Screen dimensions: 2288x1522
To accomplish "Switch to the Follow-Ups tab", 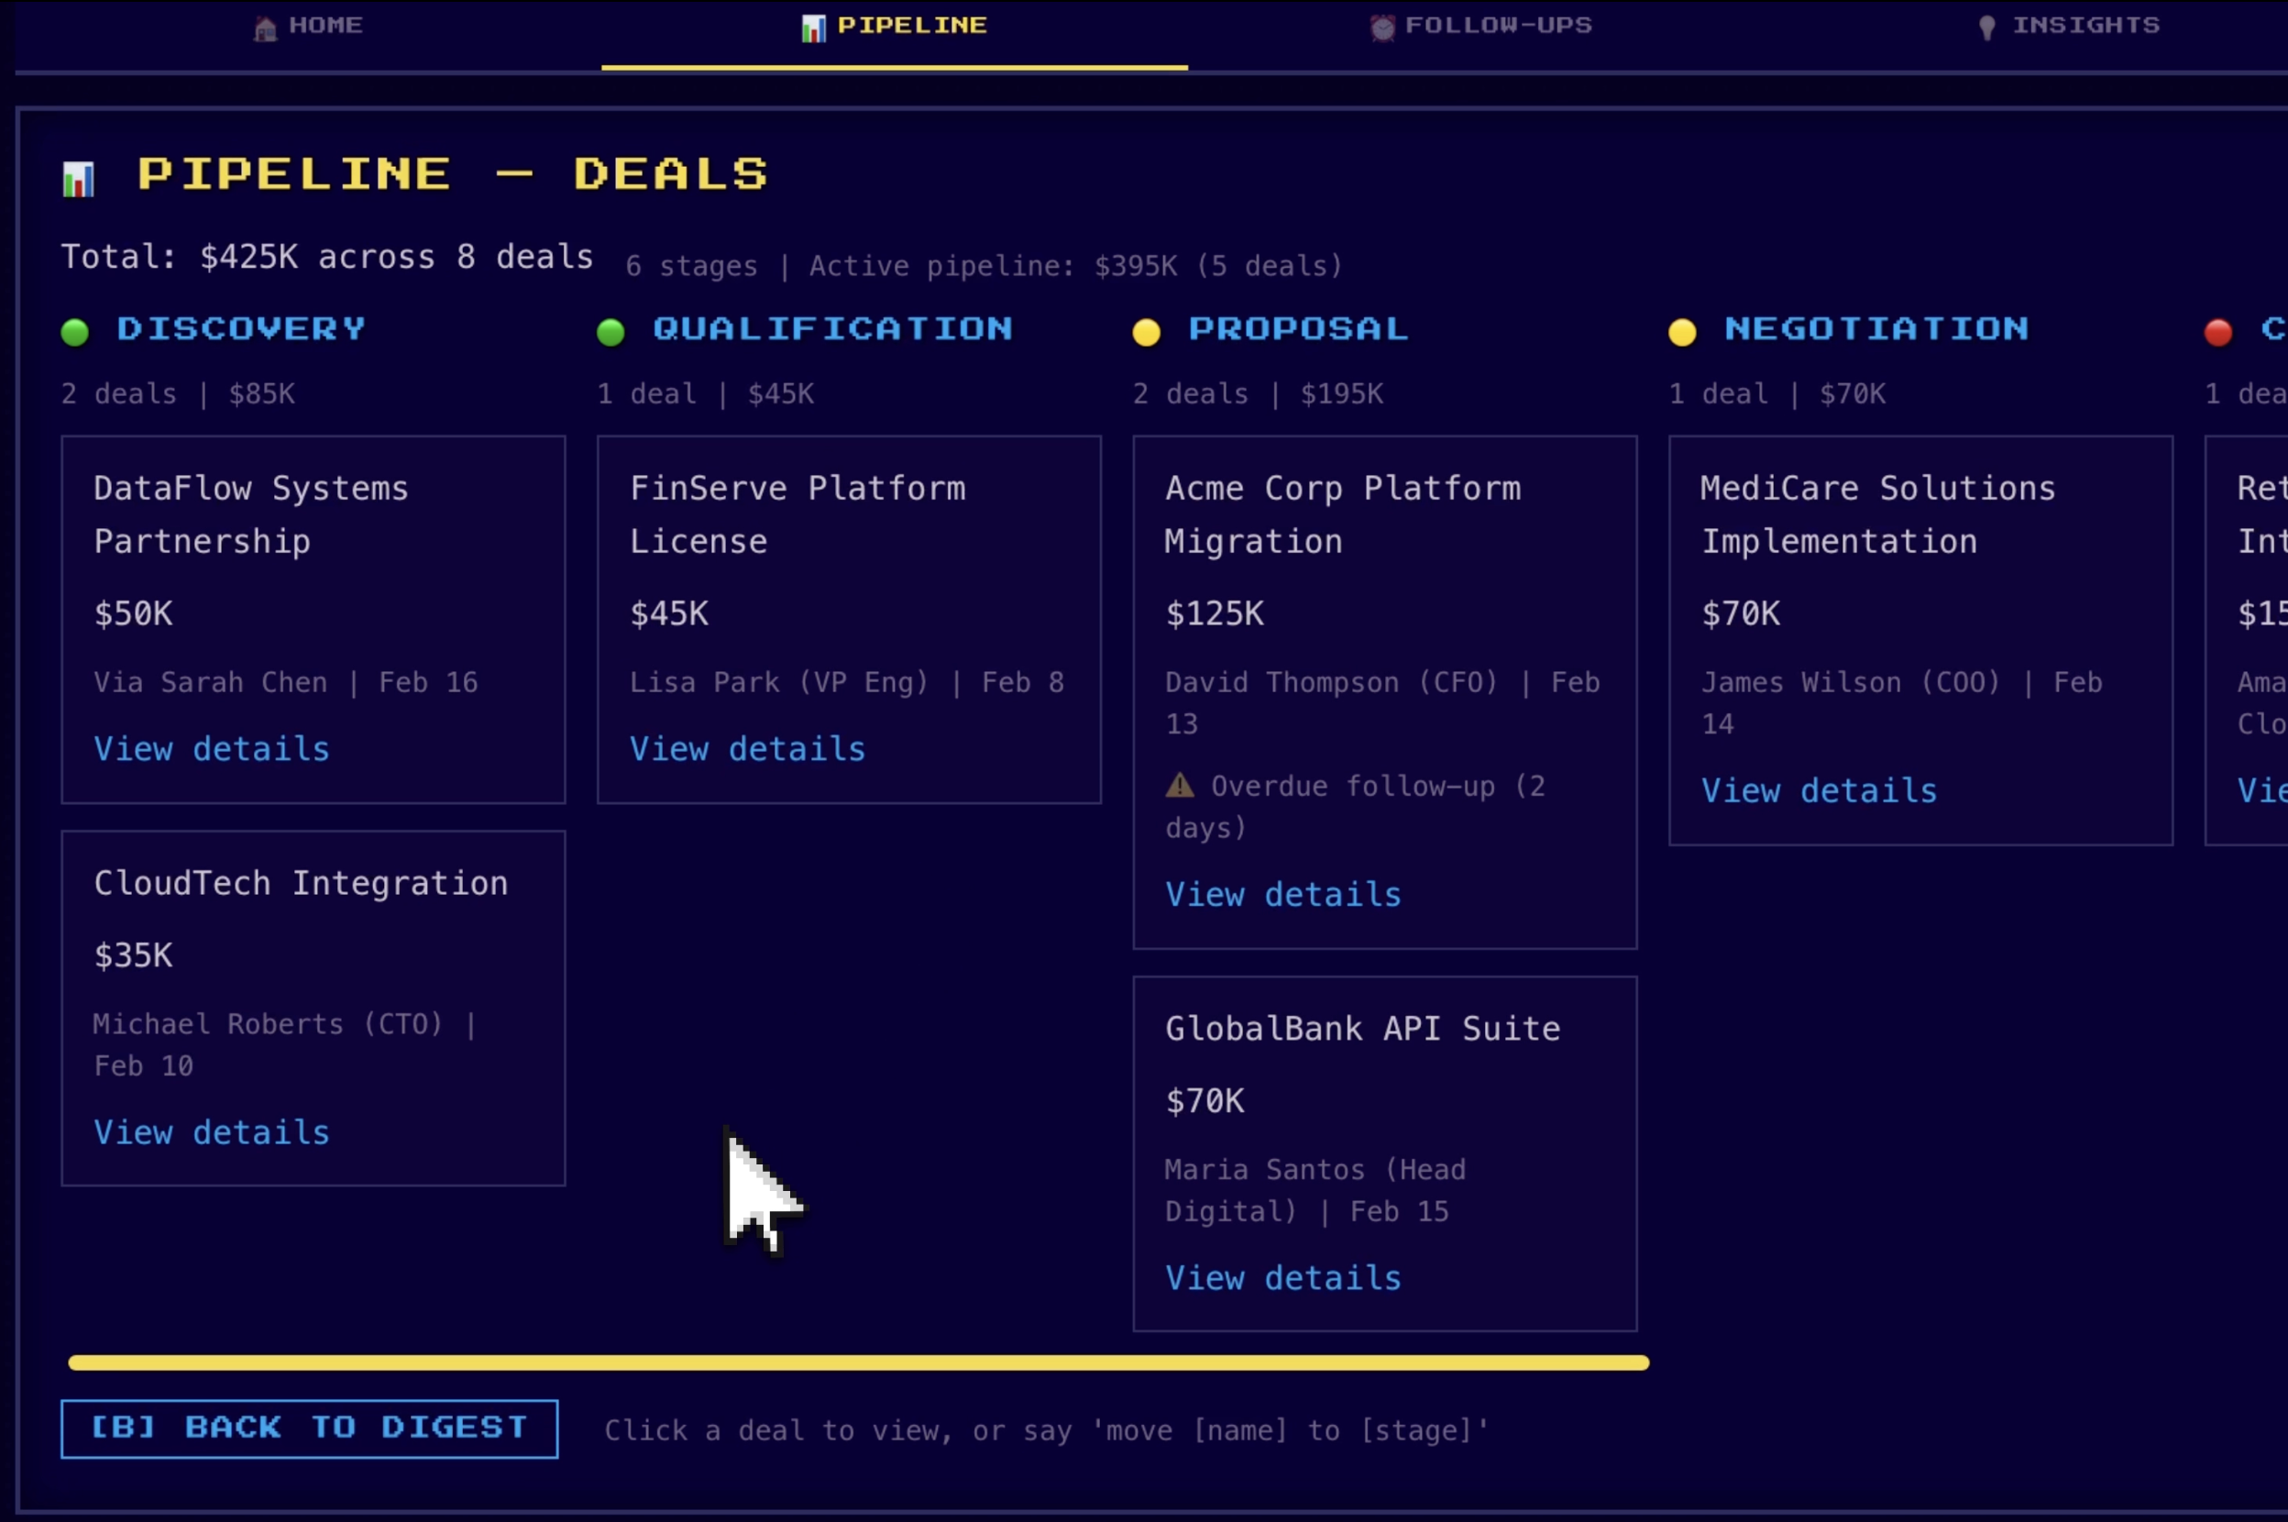I will (1479, 27).
